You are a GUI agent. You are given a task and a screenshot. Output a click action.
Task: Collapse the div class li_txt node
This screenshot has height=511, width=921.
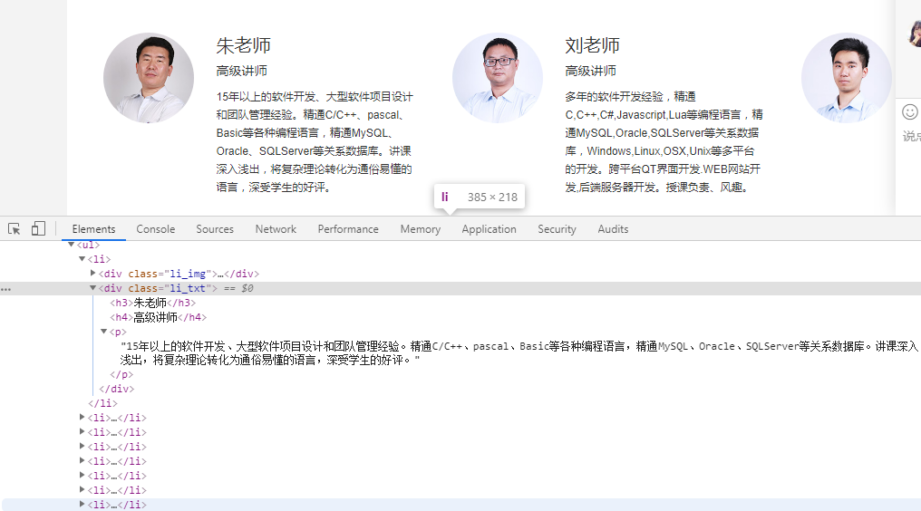point(92,288)
